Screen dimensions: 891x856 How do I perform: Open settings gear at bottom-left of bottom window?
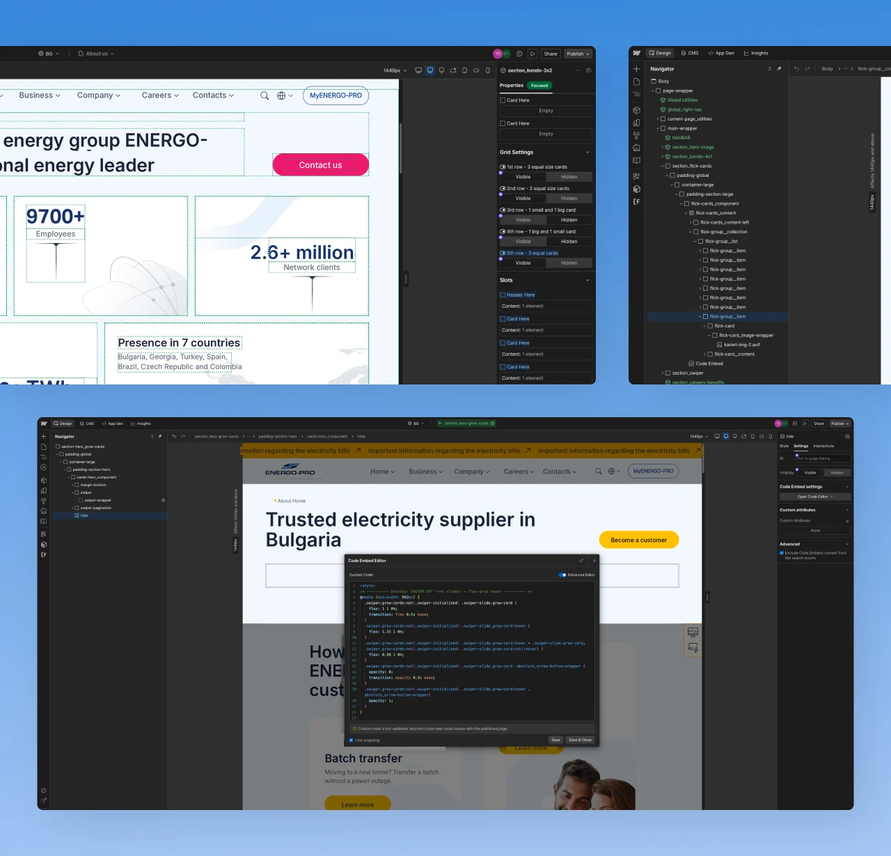tap(44, 791)
